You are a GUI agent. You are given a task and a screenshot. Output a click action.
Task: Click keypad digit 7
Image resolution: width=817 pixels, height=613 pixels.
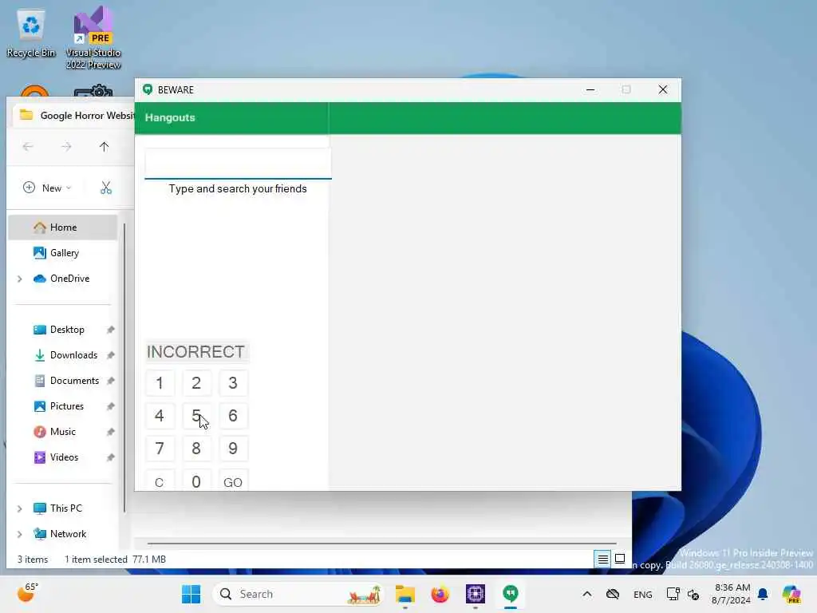(160, 449)
